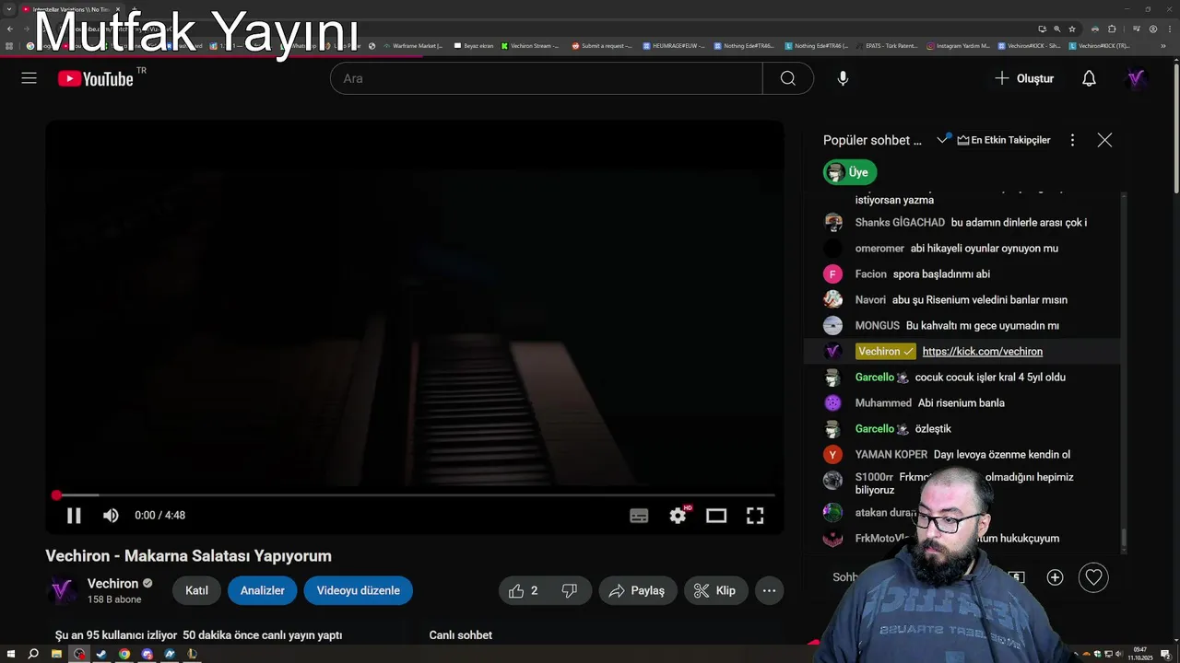
Task: Open live chat three-dot options menu
Action: [x=1072, y=140]
